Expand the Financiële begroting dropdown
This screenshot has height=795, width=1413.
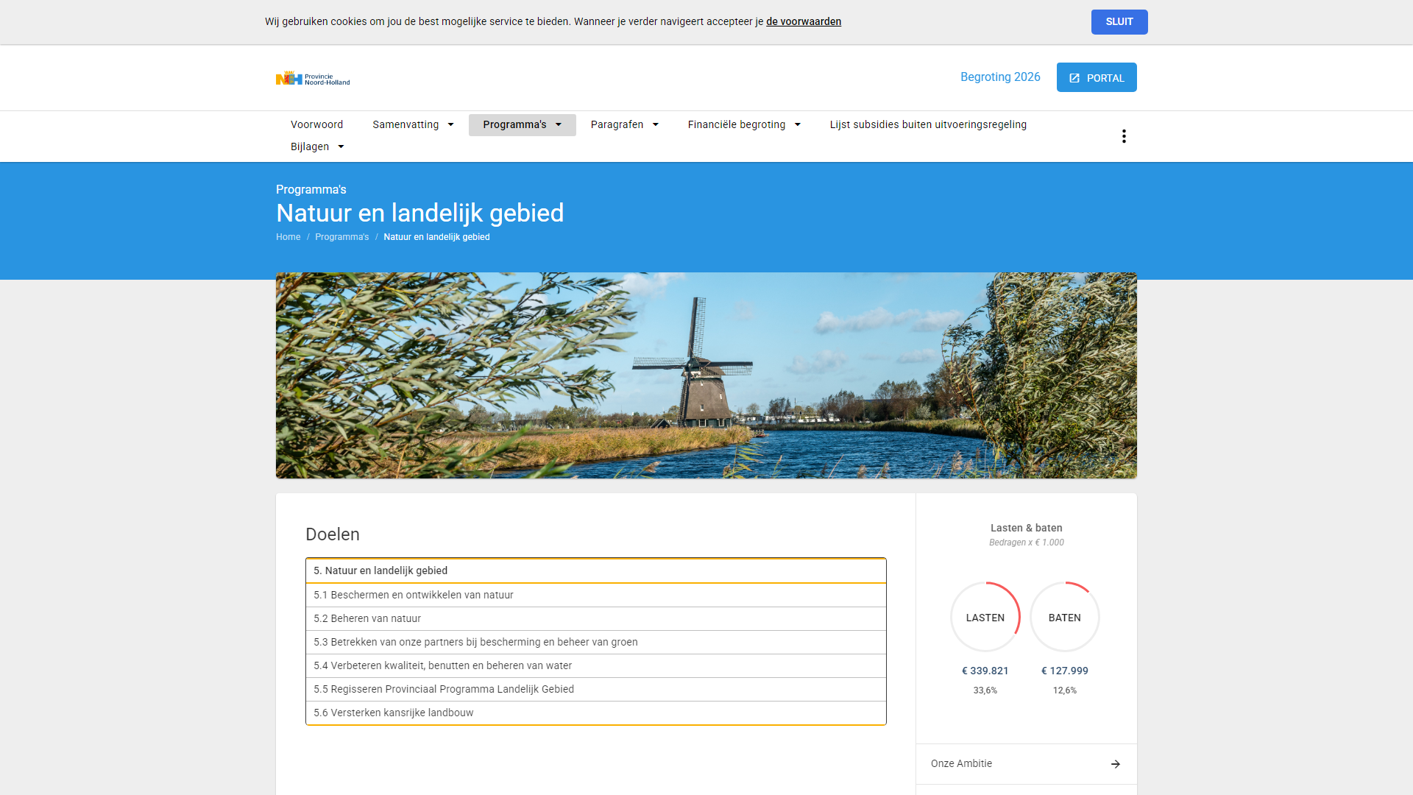[x=743, y=124]
